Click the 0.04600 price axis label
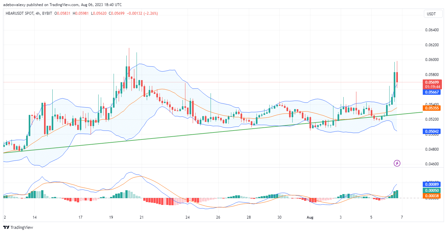 click(x=432, y=164)
